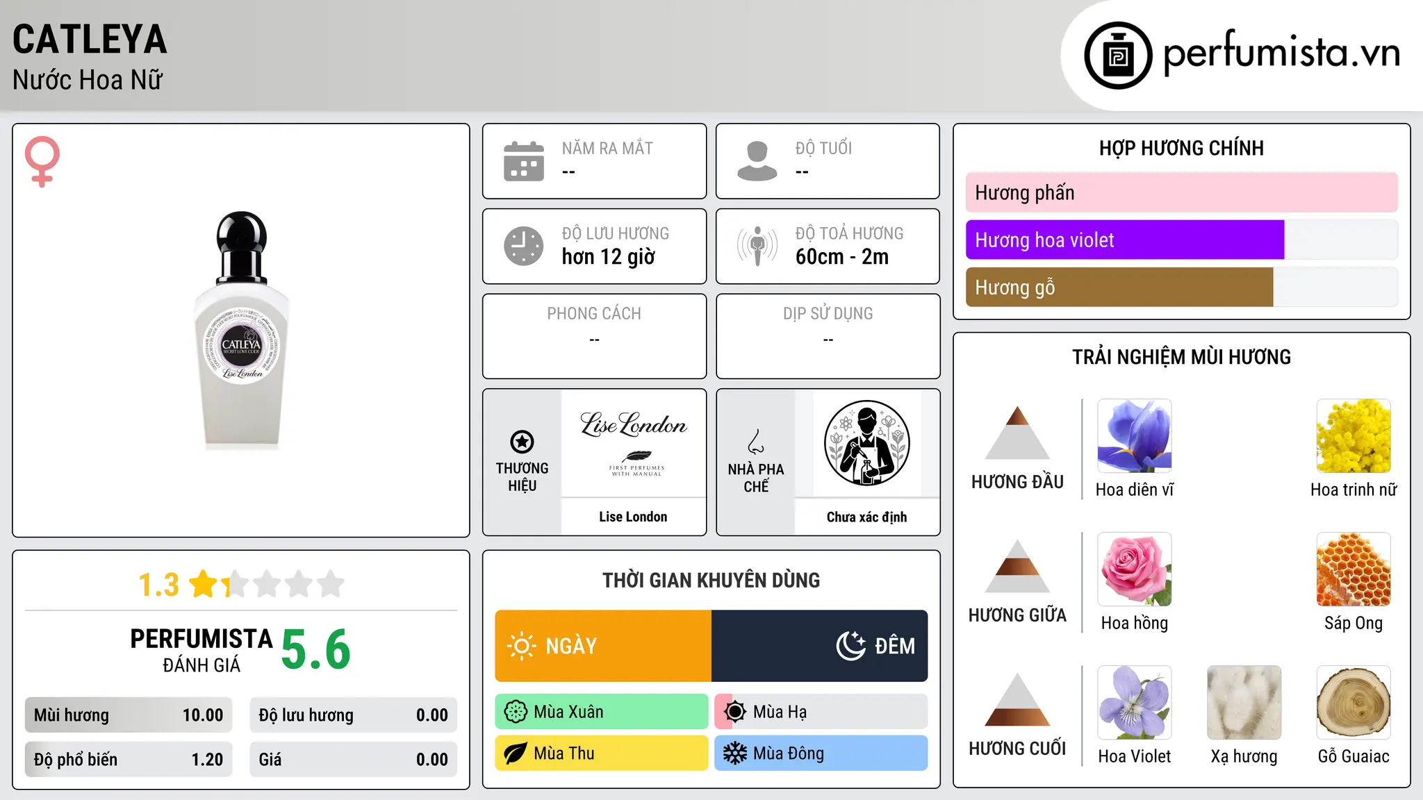Screen dimensions: 1423x800
Task: Click the autumn leaf icon
Action: coord(516,753)
